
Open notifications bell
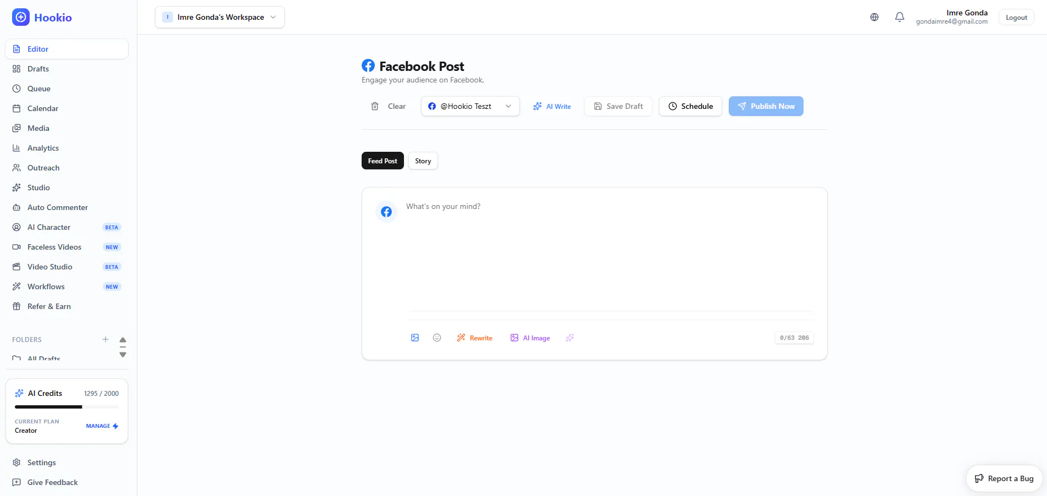pyautogui.click(x=900, y=17)
